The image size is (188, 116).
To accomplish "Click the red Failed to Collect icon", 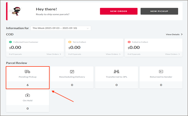I will point(129,42).
